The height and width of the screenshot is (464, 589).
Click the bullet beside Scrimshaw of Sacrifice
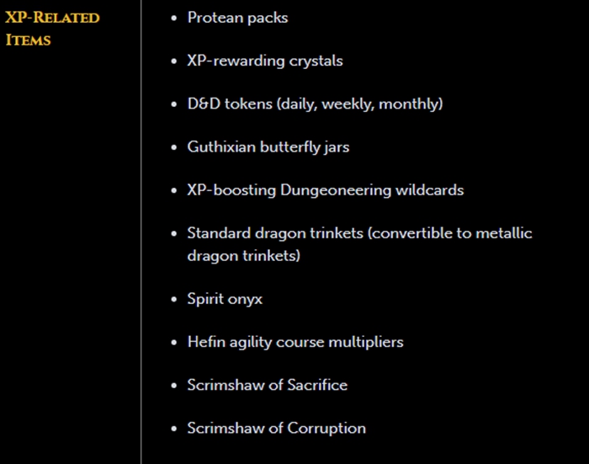(173, 386)
